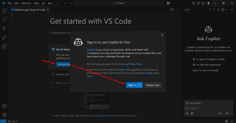Open the Run and Debug view
This screenshot has width=236, height=123.
tap(4, 37)
